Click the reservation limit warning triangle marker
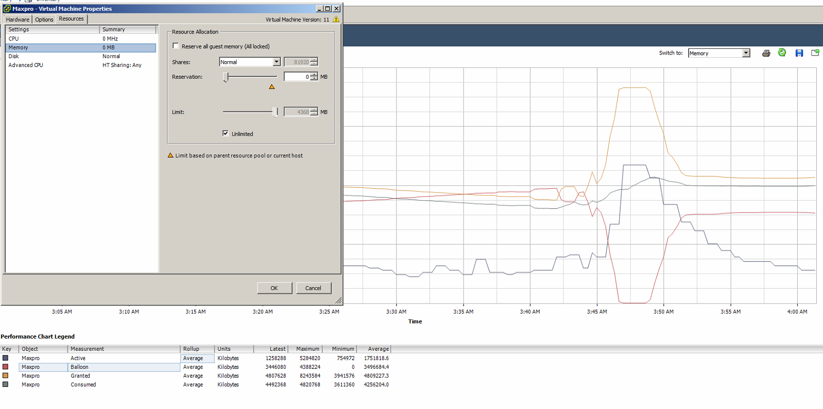Image resolution: width=823 pixels, height=409 pixels. point(272,86)
